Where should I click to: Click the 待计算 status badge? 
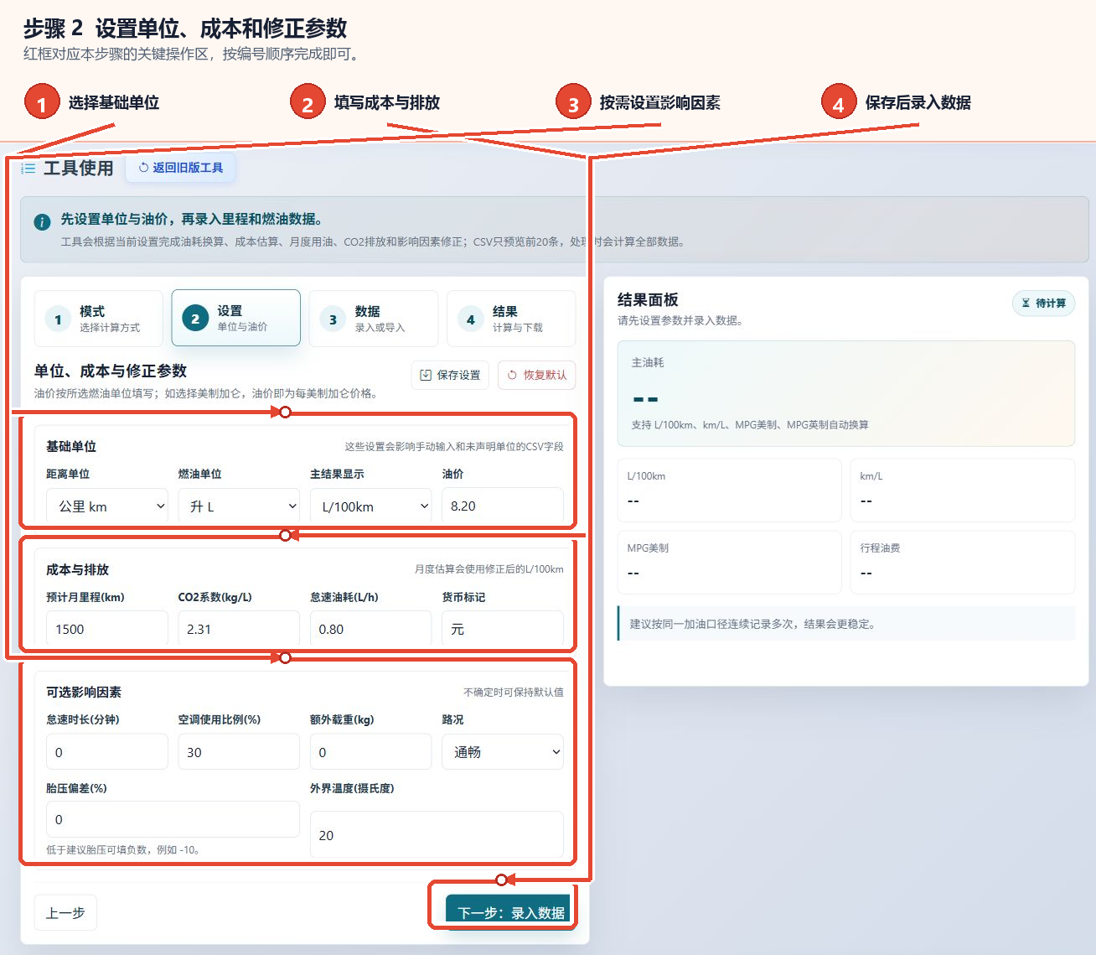click(1043, 303)
